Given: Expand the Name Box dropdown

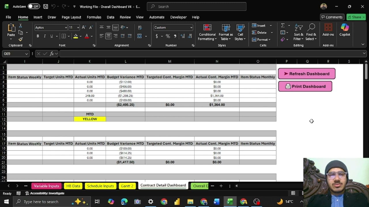Looking at the screenshot, I should 27,54.
